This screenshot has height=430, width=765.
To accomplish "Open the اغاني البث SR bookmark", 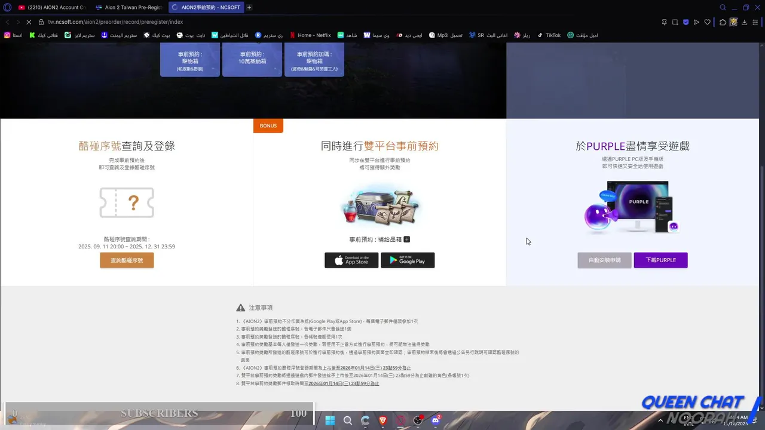I will 488,35.
